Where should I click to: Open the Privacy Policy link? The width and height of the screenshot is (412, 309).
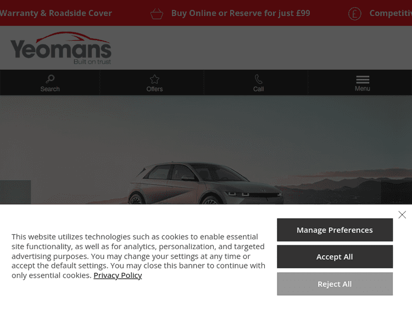(x=118, y=276)
